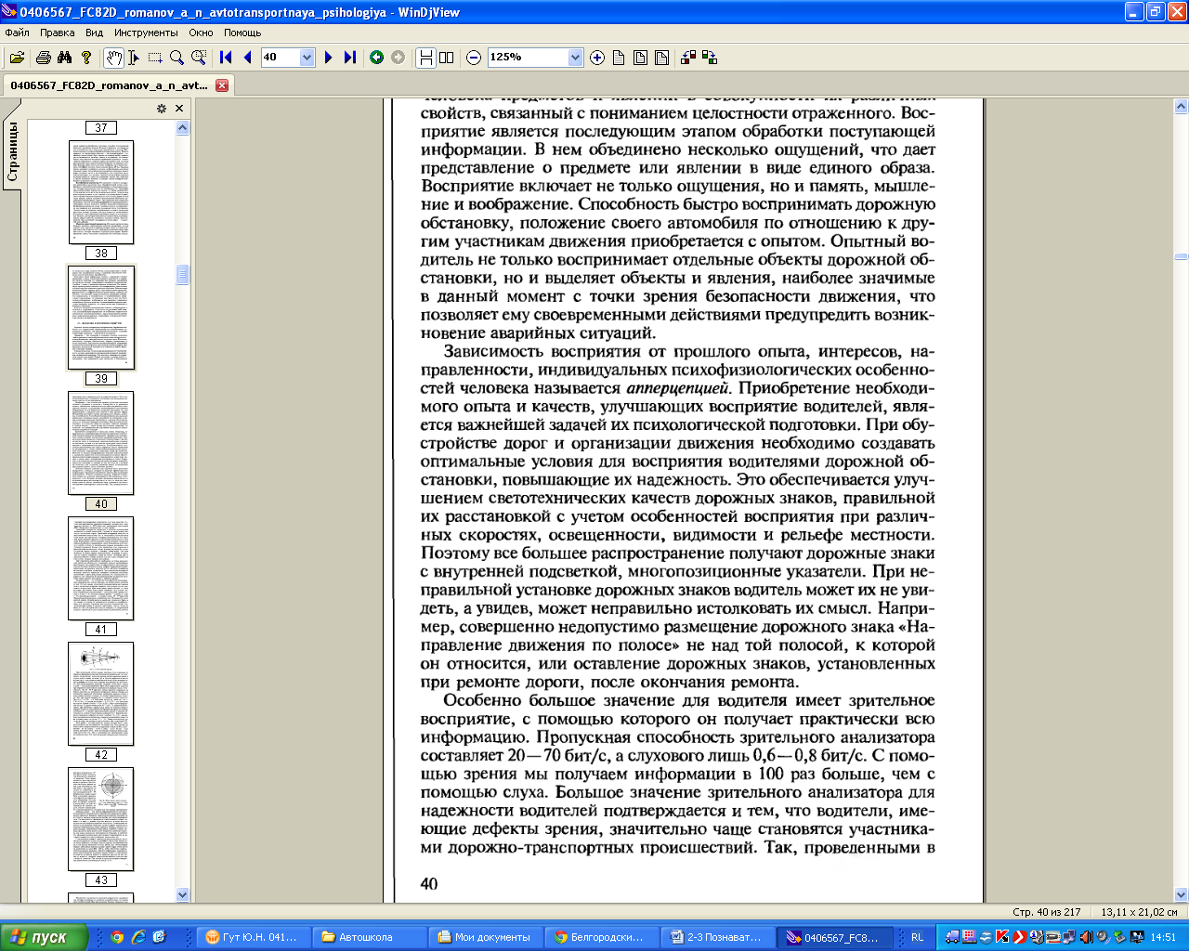Click the thumbnail panel scrollbar up arrow
The image size is (1189, 951).
pyautogui.click(x=183, y=128)
